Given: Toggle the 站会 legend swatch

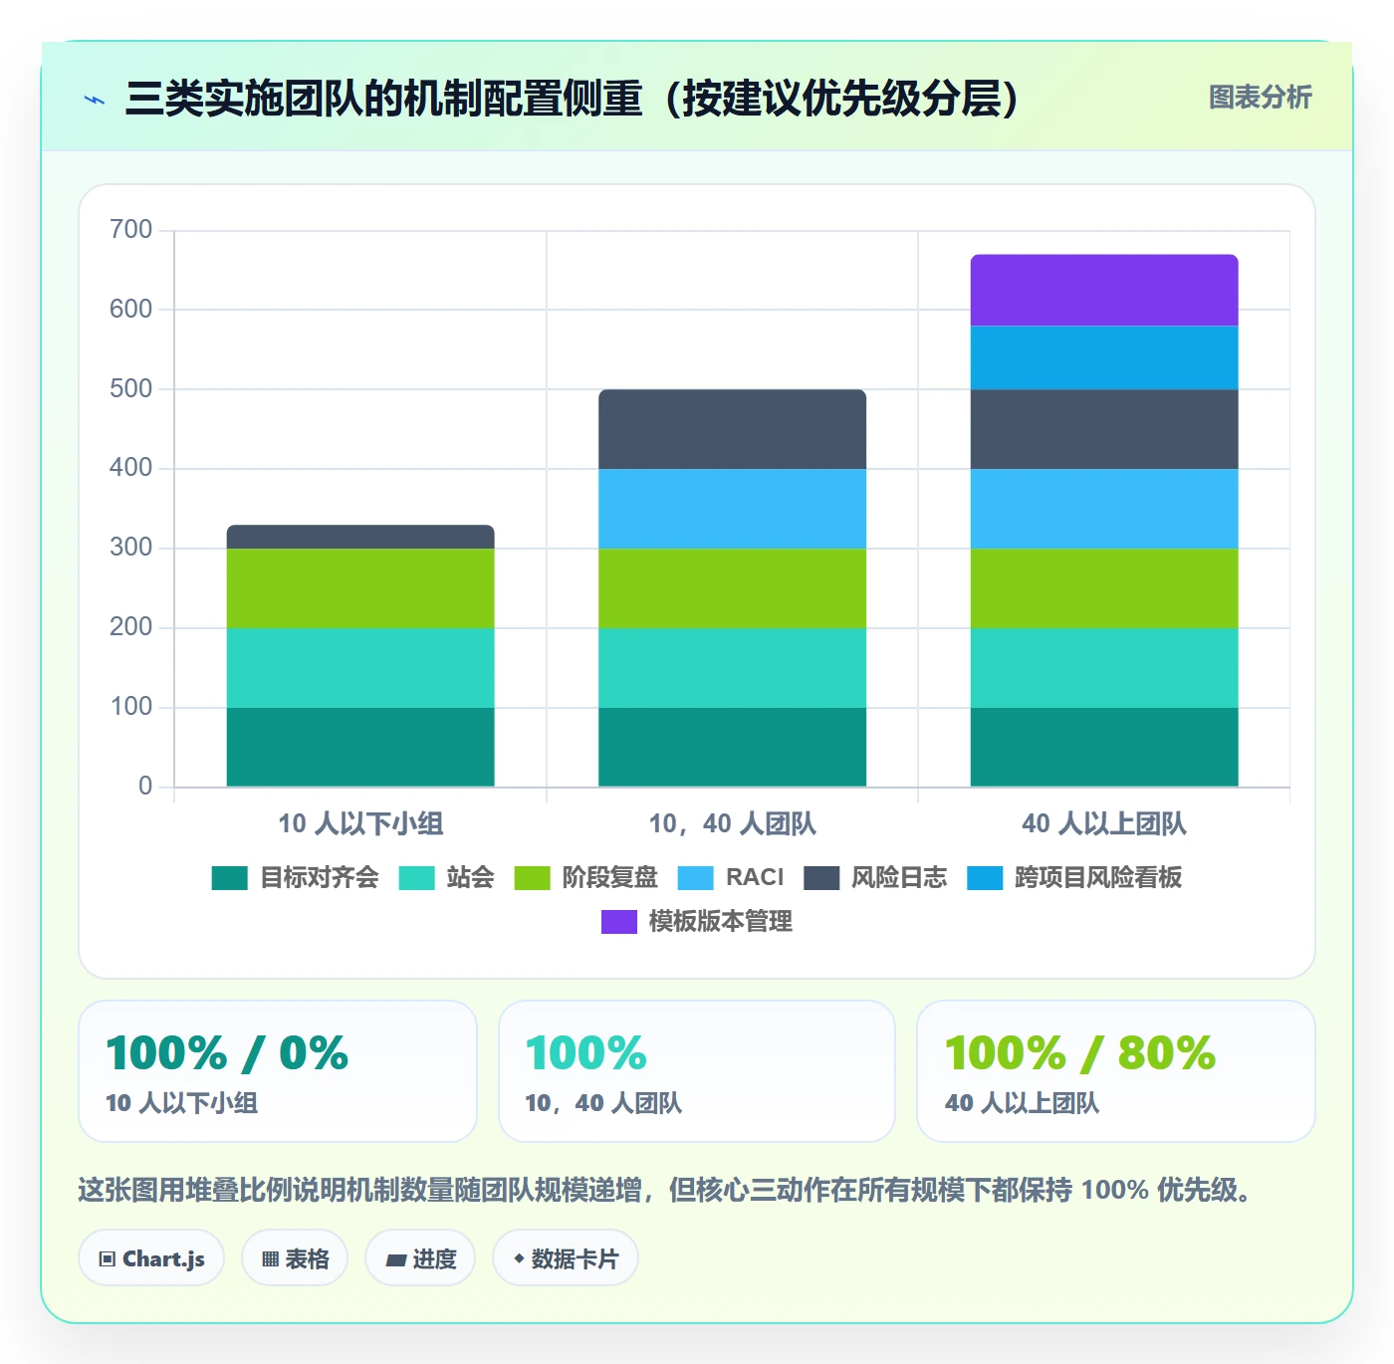Looking at the screenshot, I should (416, 878).
